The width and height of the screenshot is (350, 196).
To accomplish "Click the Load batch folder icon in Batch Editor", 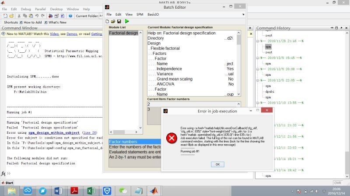I will [113, 21].
